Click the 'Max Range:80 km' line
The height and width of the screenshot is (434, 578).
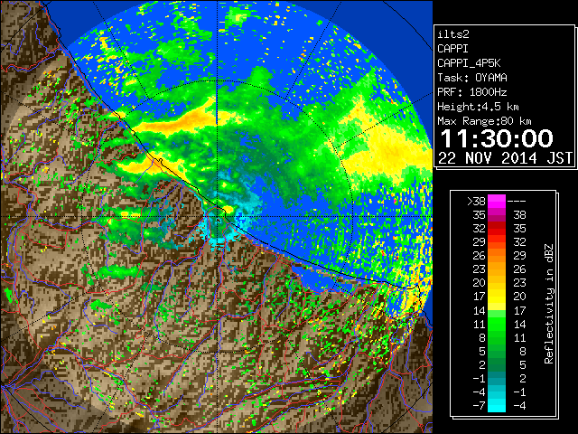click(484, 121)
